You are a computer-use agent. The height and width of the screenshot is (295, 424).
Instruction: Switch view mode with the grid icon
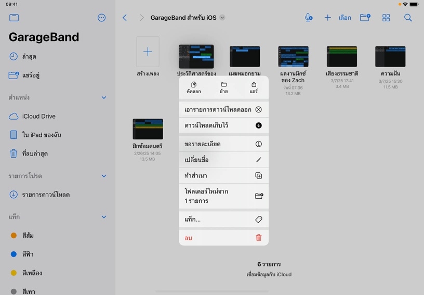pos(386,18)
